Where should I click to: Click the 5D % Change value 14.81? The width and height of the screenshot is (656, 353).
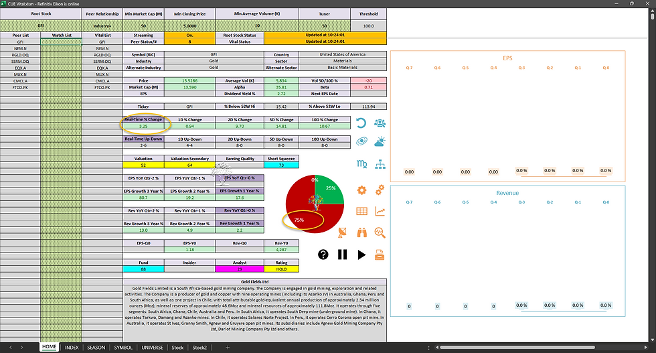[x=281, y=126]
